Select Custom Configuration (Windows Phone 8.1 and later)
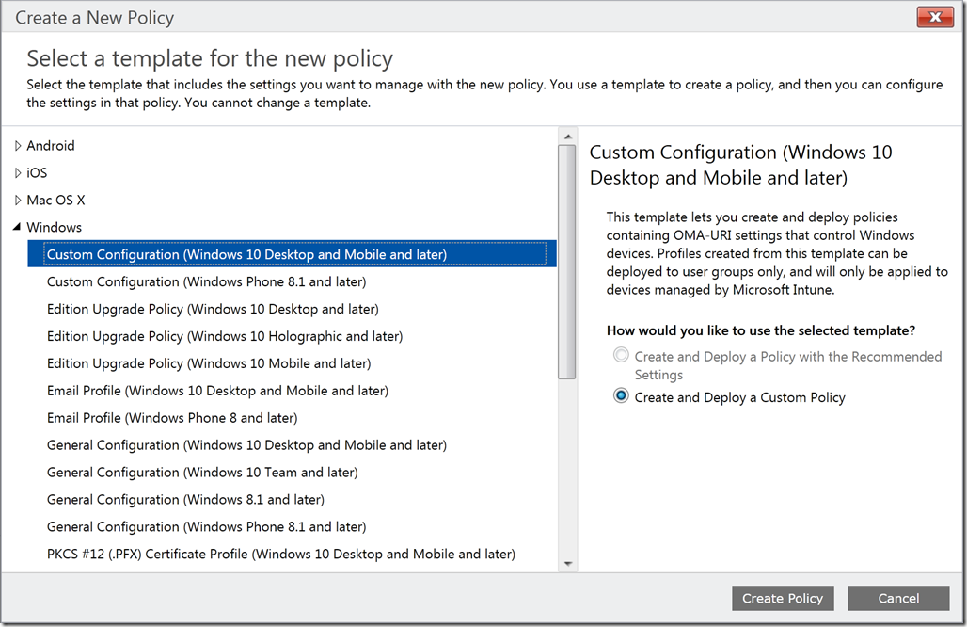 [206, 282]
